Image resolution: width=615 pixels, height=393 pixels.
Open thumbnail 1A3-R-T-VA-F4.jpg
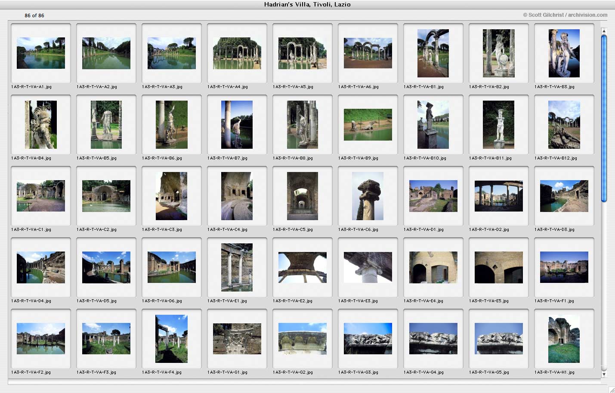(x=172, y=339)
